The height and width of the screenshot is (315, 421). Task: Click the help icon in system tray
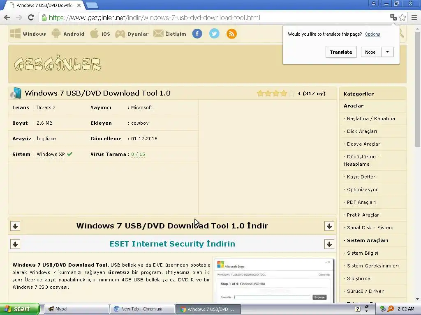coord(357,309)
